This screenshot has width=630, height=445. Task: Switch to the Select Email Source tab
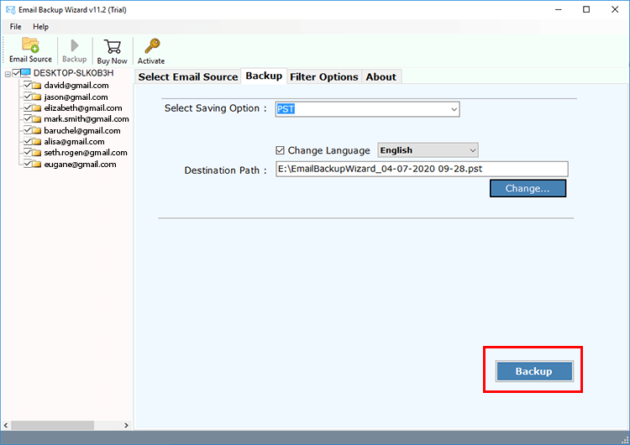click(x=188, y=76)
